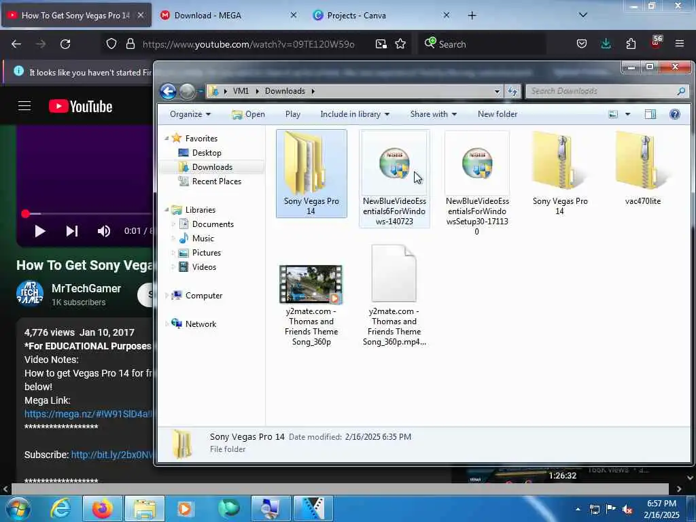The image size is (696, 522).
Task: Refresh the Downloads folder view
Action: coord(512,92)
